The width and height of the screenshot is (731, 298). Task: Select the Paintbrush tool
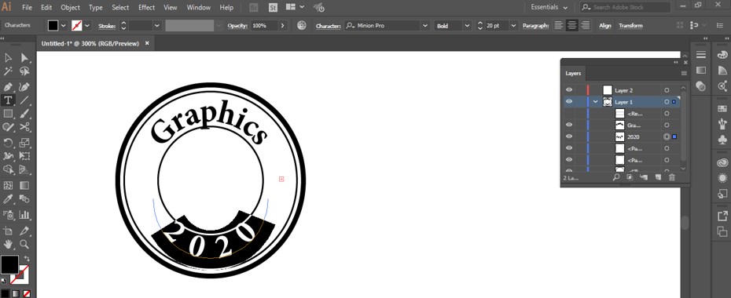24,114
